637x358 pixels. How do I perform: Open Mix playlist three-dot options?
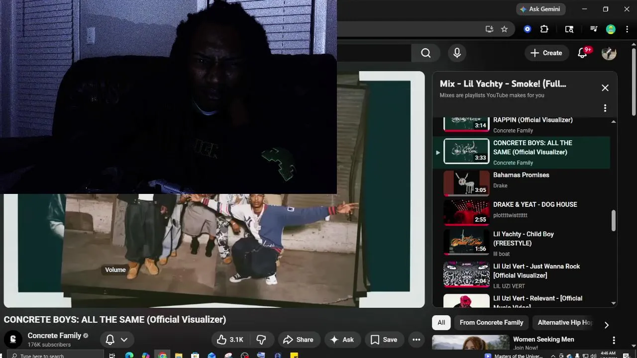(605, 108)
